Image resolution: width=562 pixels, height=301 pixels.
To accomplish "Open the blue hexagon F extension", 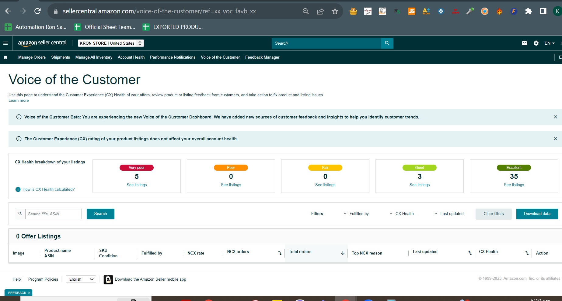I will 514,11.
